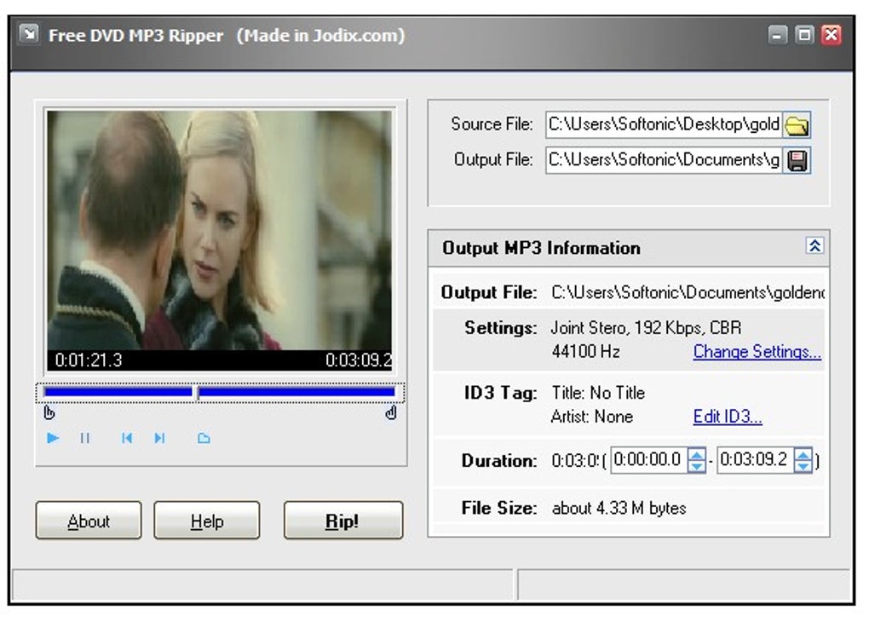Start ripping with the Rip! button

coord(343,521)
